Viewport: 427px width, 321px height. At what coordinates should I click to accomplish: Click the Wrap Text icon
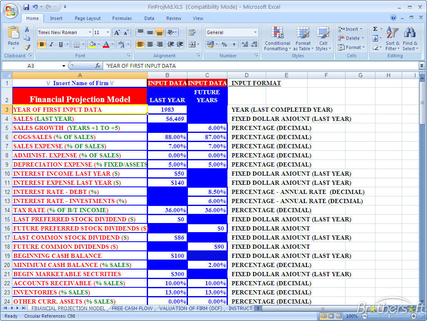coord(192,32)
